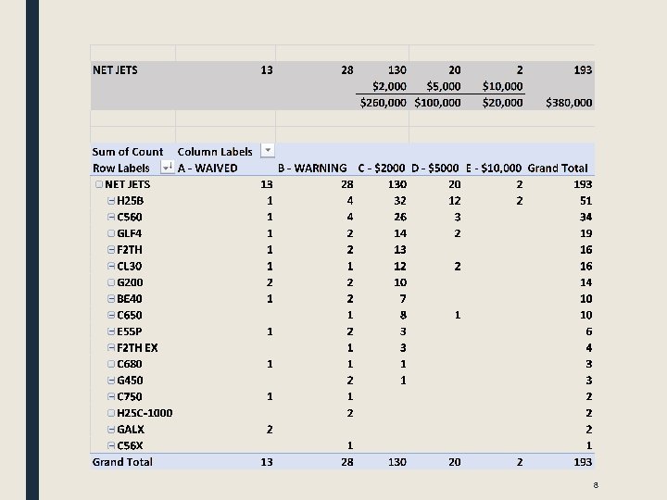Click F2TH EX grand total value 4
The image size is (667, 500).
click(x=589, y=348)
